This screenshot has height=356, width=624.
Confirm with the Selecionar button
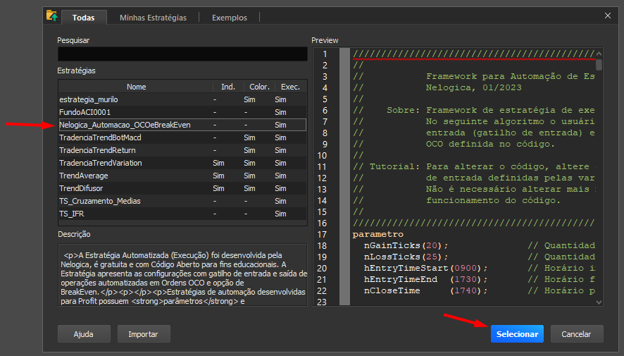[x=517, y=334]
